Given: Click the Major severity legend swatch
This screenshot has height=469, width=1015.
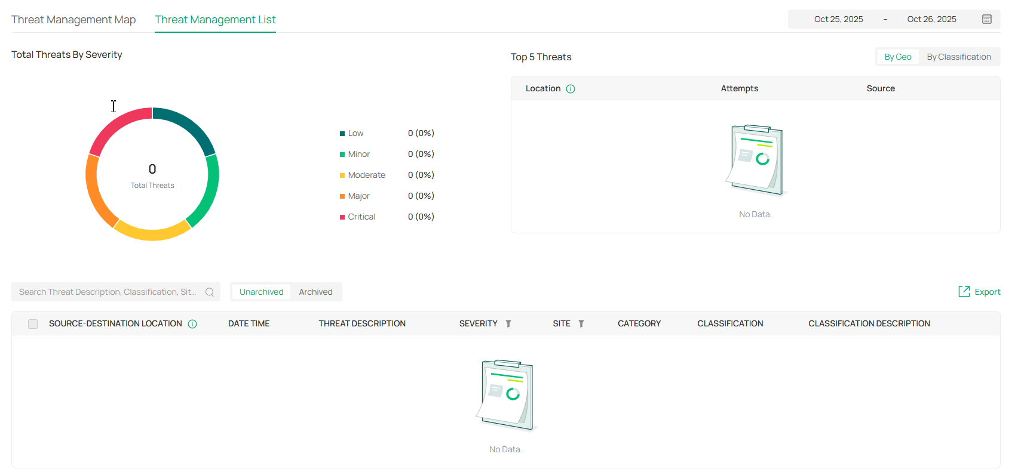Looking at the screenshot, I should (x=342, y=196).
